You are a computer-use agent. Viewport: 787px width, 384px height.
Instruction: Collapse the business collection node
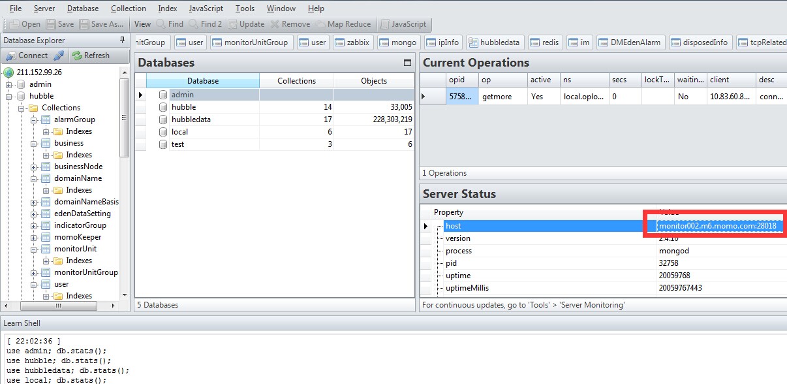pos(34,143)
